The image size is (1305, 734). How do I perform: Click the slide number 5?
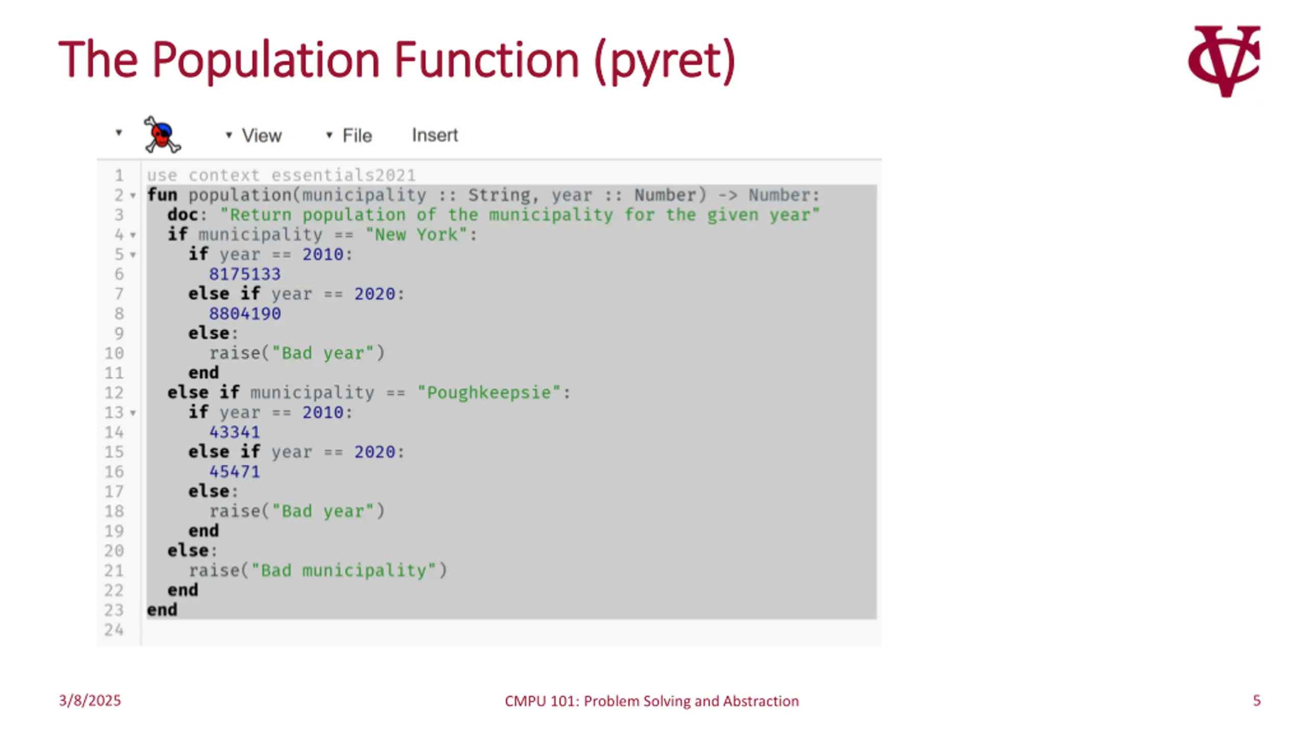(x=1257, y=701)
